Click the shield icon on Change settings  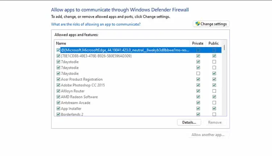pos(198,24)
